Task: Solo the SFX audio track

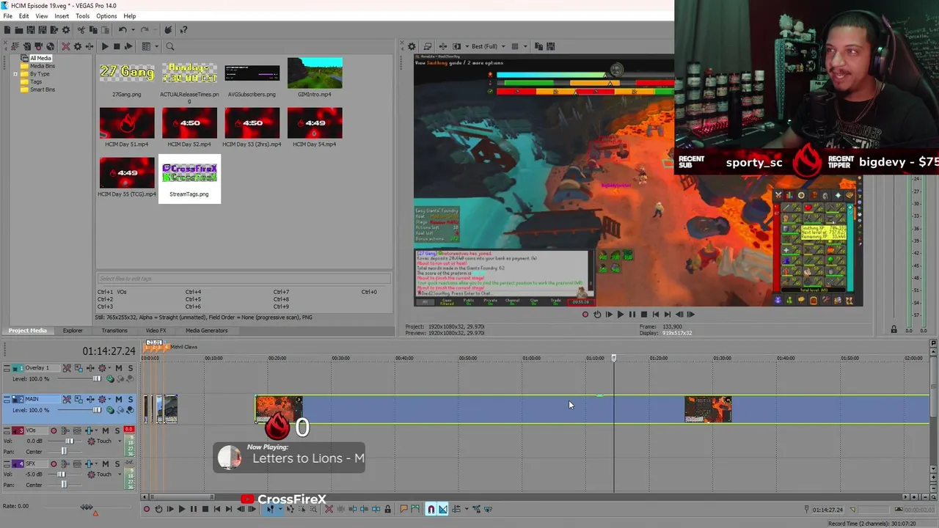Action: (118, 463)
